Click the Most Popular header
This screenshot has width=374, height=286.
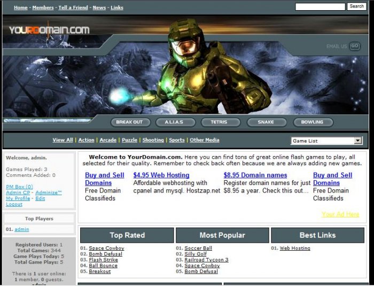[x=222, y=235]
